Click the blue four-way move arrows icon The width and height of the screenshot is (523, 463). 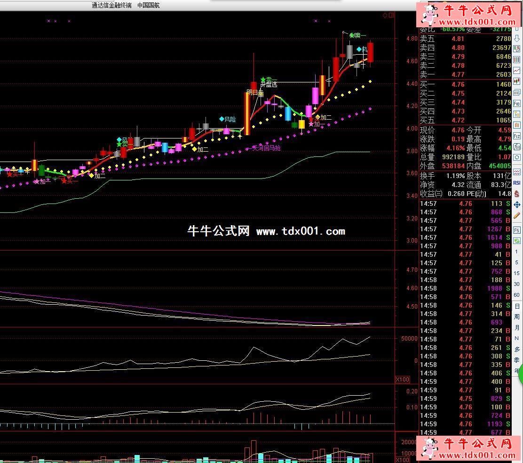pyautogui.click(x=517, y=204)
